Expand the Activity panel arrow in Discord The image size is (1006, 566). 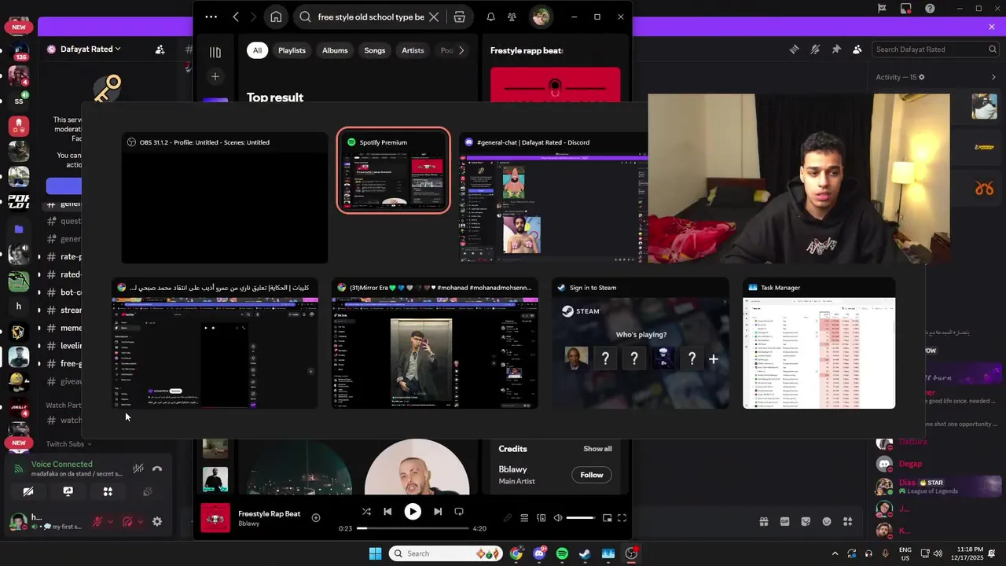tap(993, 77)
